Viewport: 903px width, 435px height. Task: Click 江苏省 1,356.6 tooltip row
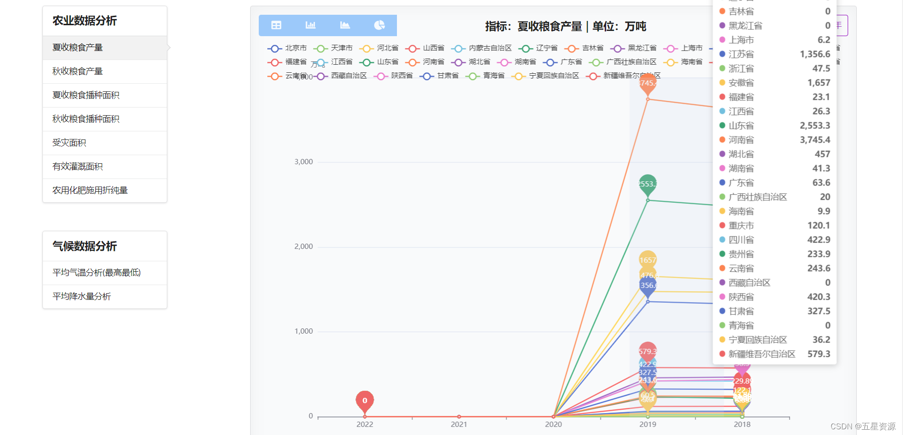(774, 54)
